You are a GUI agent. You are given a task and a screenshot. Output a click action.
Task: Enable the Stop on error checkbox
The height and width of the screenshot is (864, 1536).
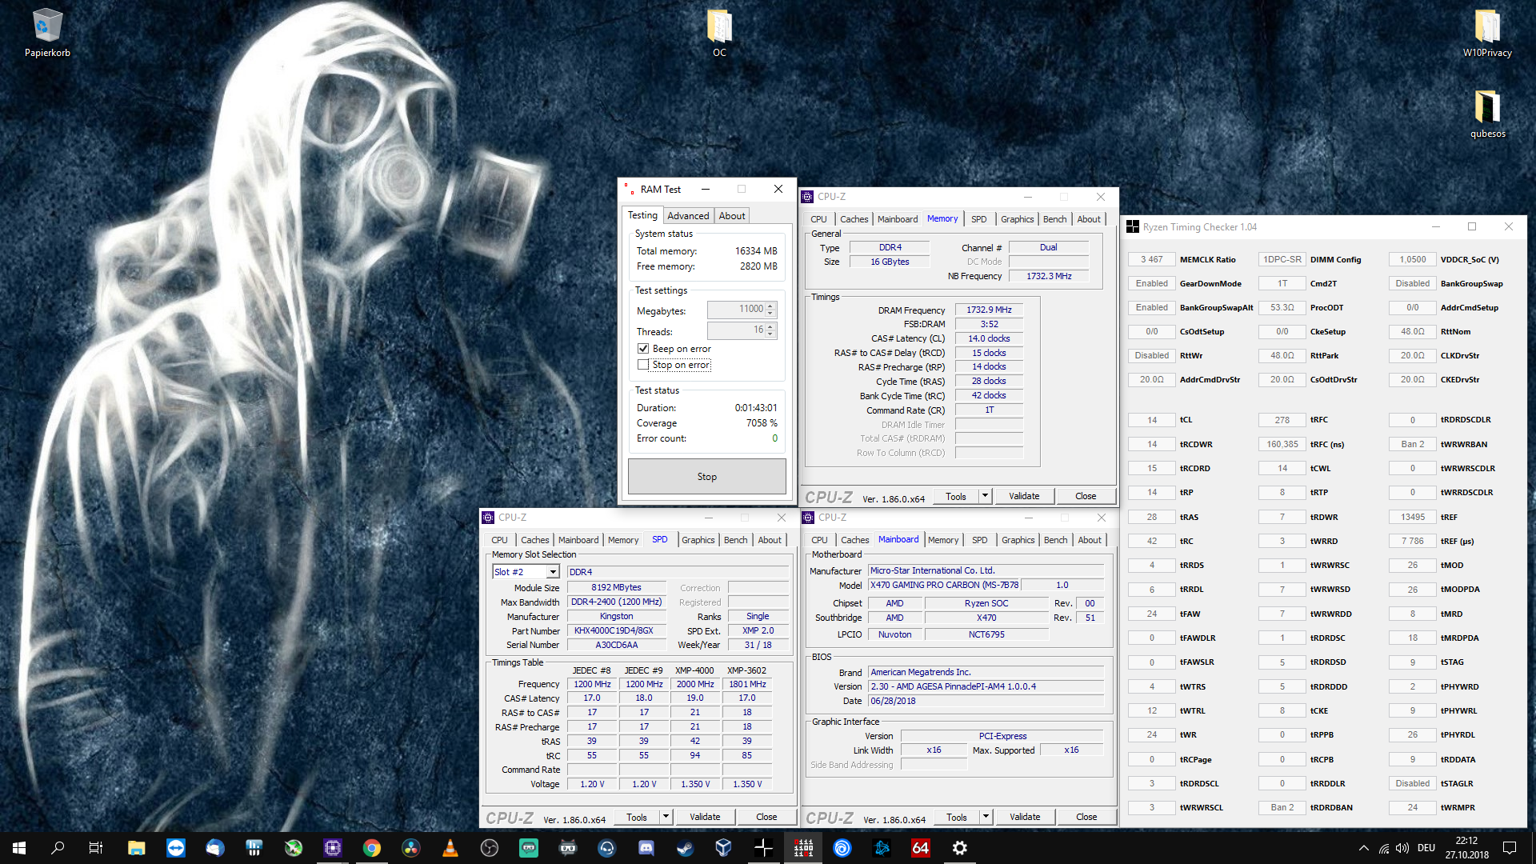pyautogui.click(x=643, y=365)
